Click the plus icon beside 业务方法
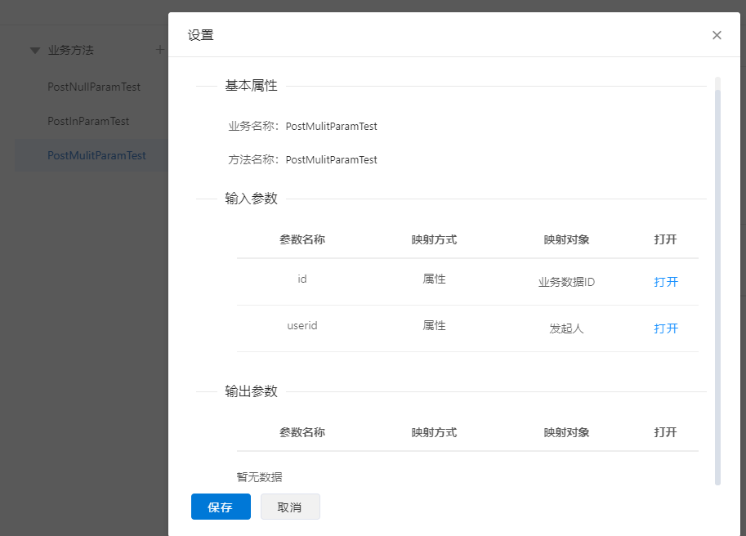This screenshot has height=536, width=746. click(x=160, y=50)
